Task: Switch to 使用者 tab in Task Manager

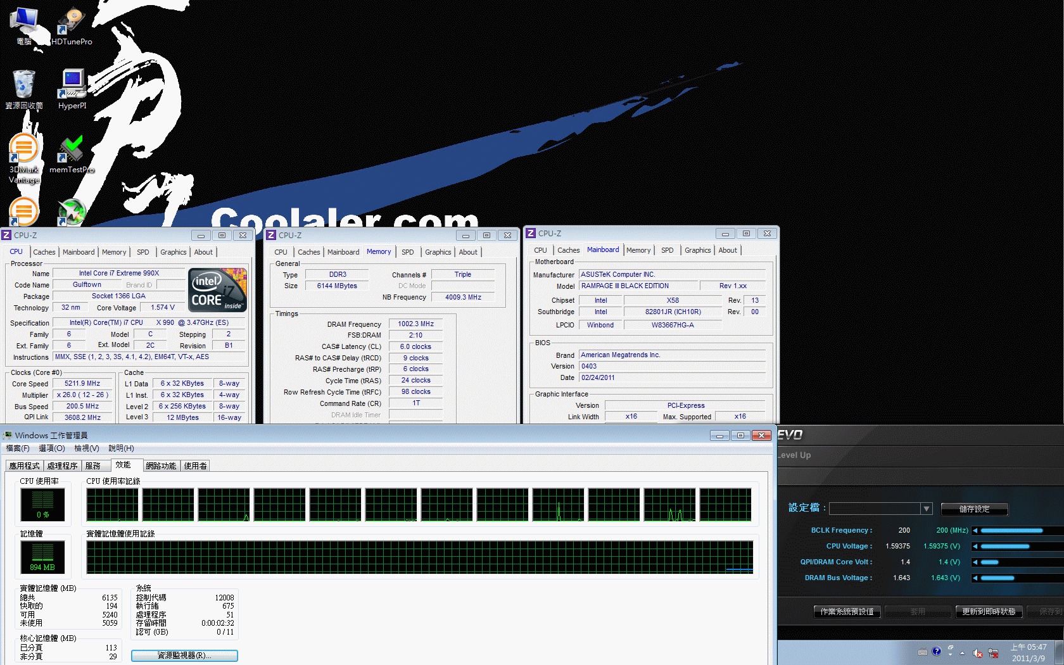Action: (195, 466)
